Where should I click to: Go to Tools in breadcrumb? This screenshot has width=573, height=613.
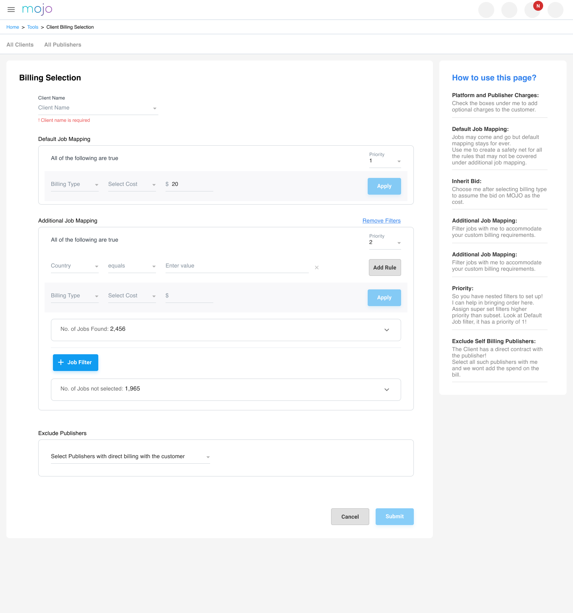(33, 27)
